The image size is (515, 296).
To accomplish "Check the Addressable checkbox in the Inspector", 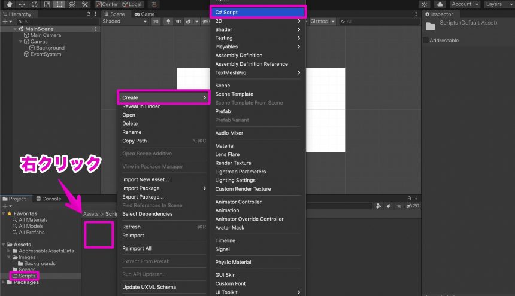I will 426,40.
